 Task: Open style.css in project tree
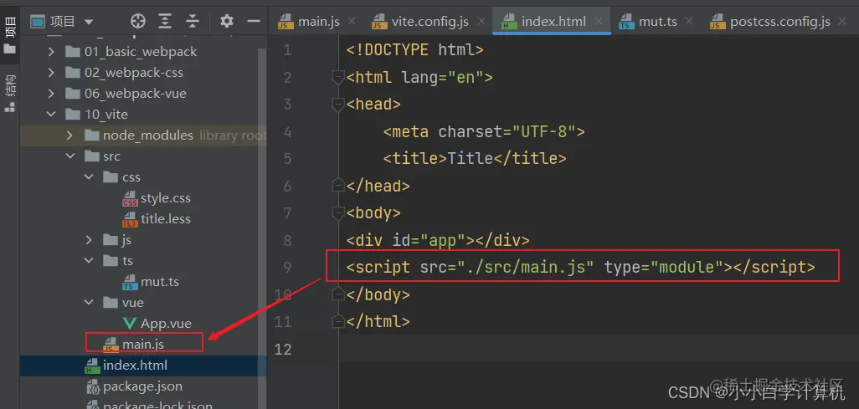tap(166, 198)
